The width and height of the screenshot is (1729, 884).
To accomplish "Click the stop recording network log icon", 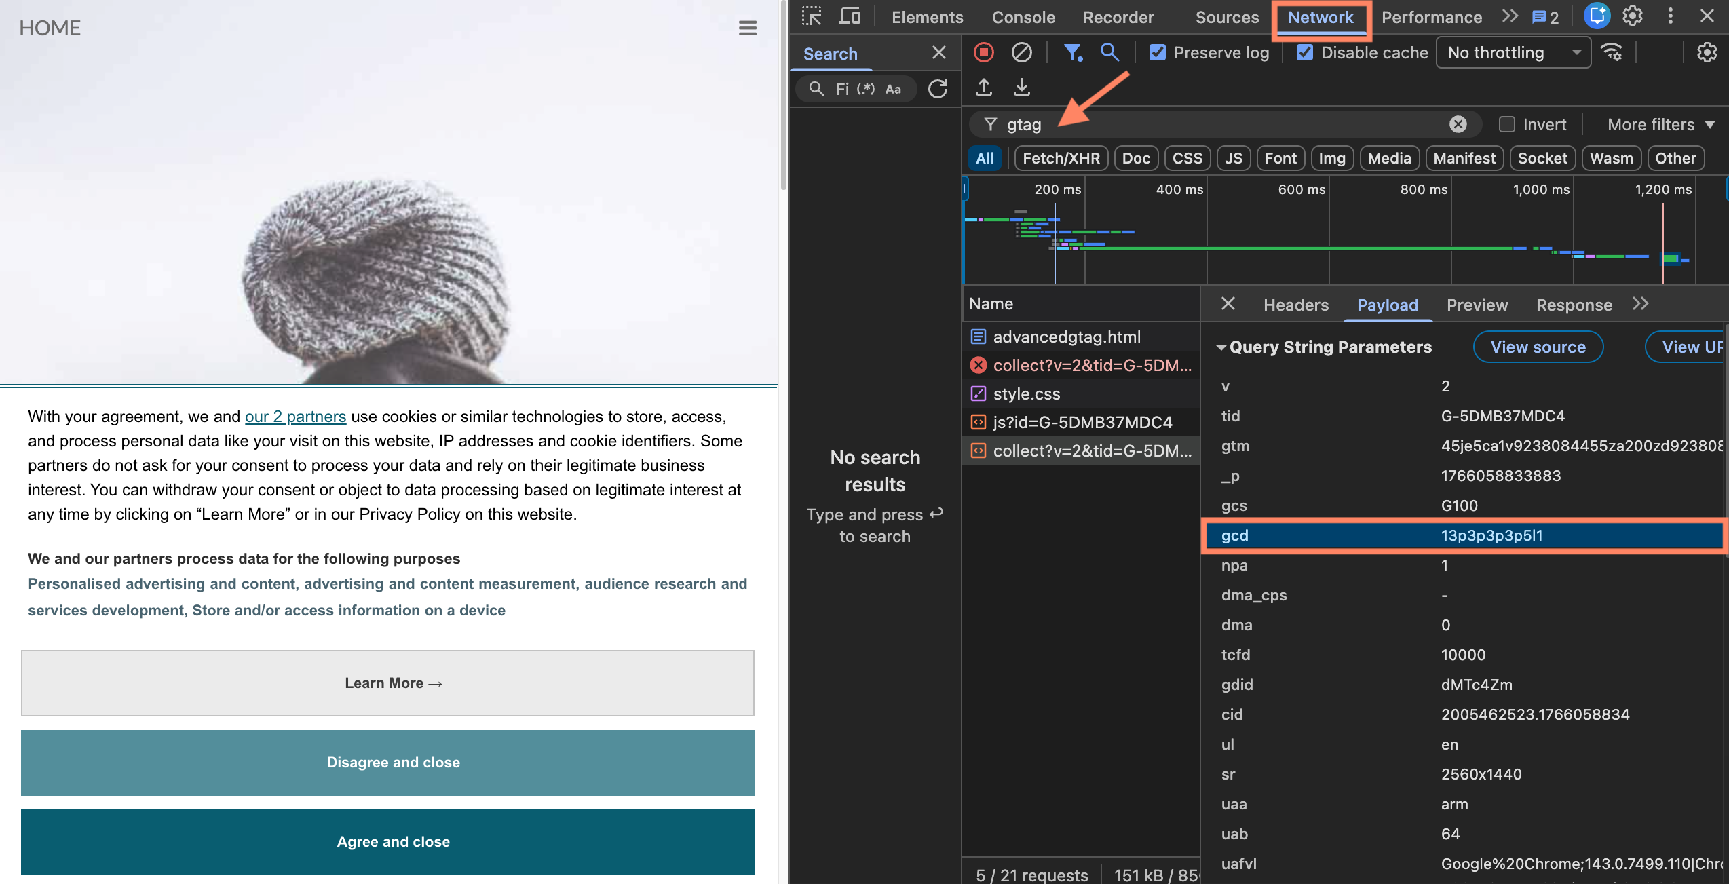I will pos(983,52).
